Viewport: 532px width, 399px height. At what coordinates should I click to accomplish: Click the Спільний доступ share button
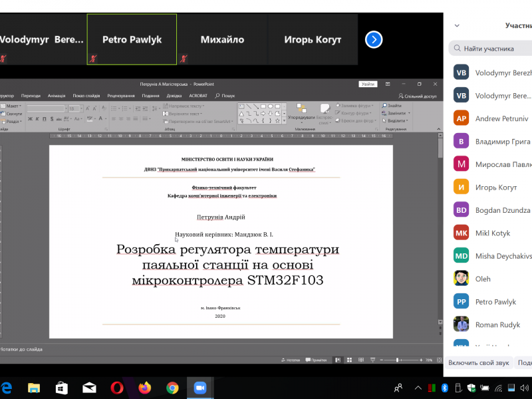coord(417,96)
